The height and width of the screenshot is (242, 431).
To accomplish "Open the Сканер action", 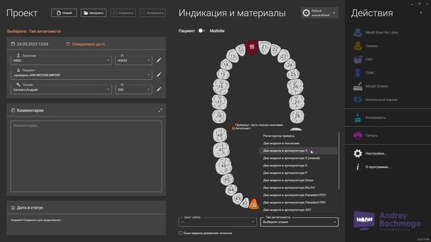I will (x=366, y=46).
